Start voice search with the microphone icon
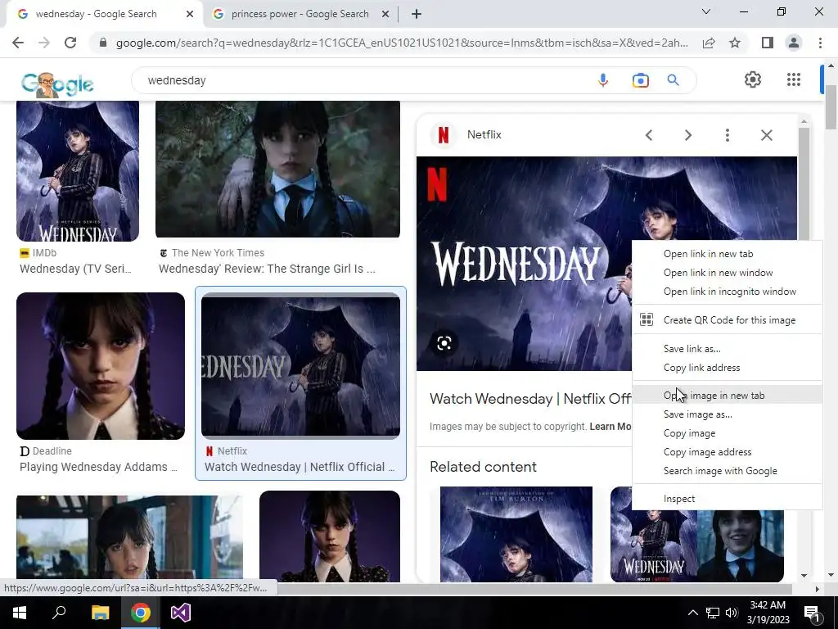Image resolution: width=838 pixels, height=629 pixels. pos(603,80)
